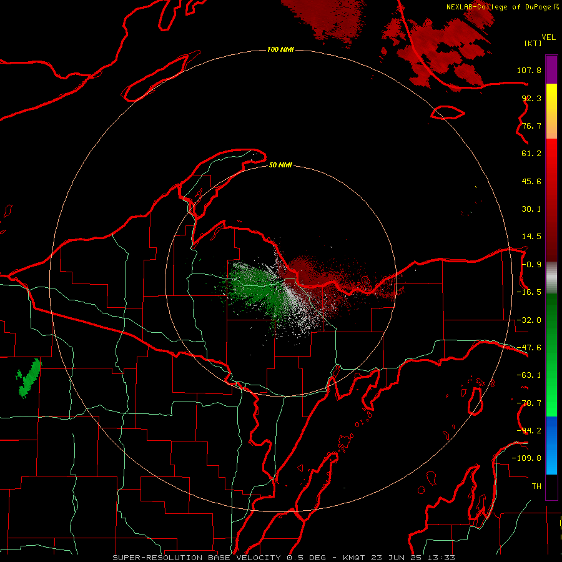Click the -16.5 velocity scale value

point(529,292)
